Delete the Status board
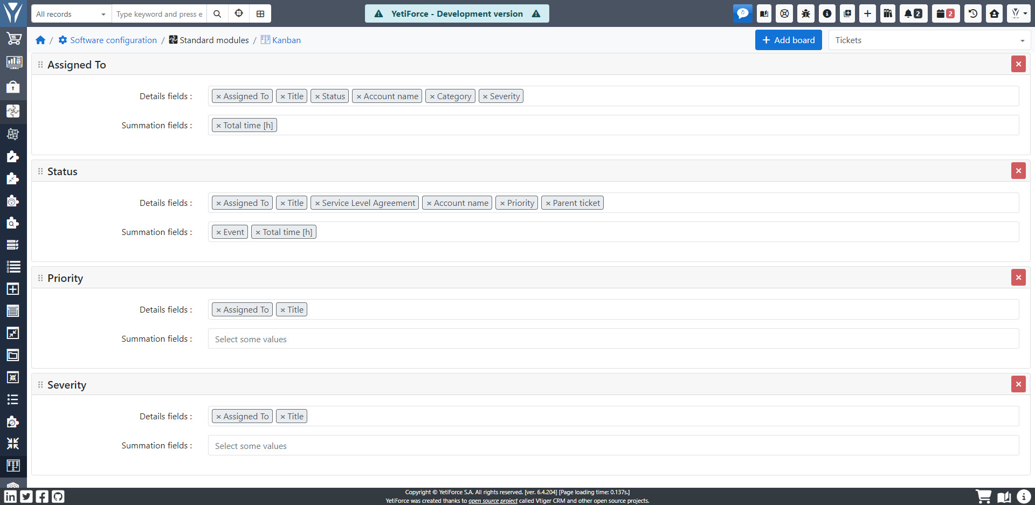The width and height of the screenshot is (1035, 505). (1018, 171)
